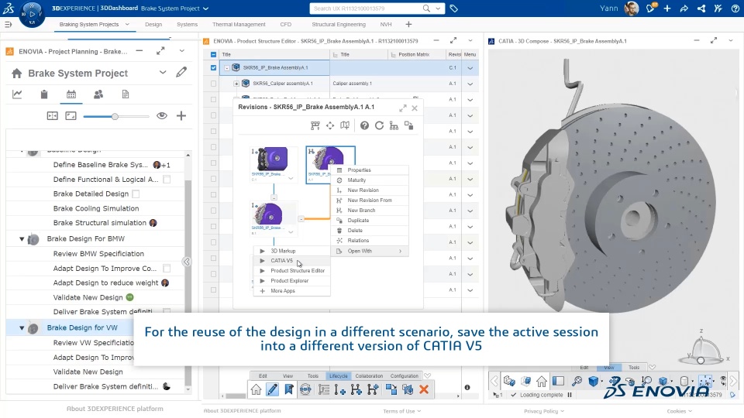This screenshot has height=418, width=744.
Task: Open with CATIA V5
Action: pos(292,261)
